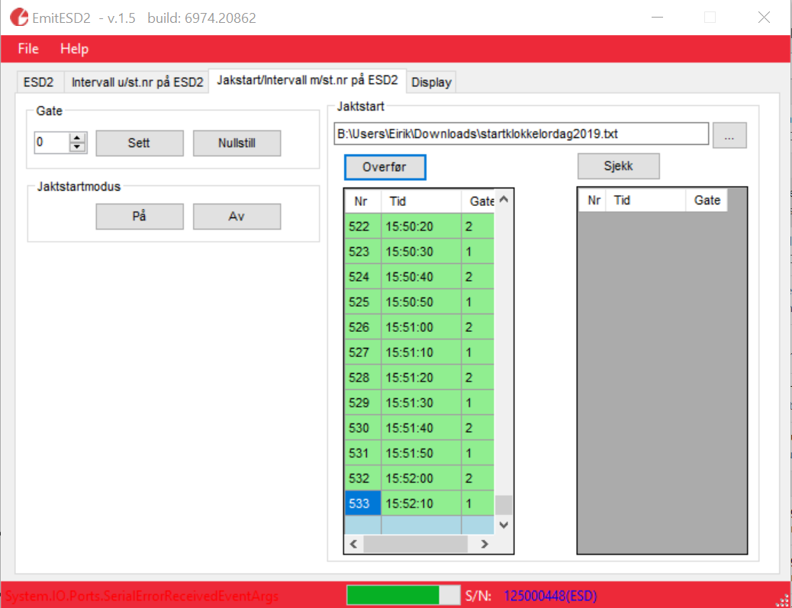Click the time cell 15:51:30
This screenshot has height=608, width=792.
421,403
